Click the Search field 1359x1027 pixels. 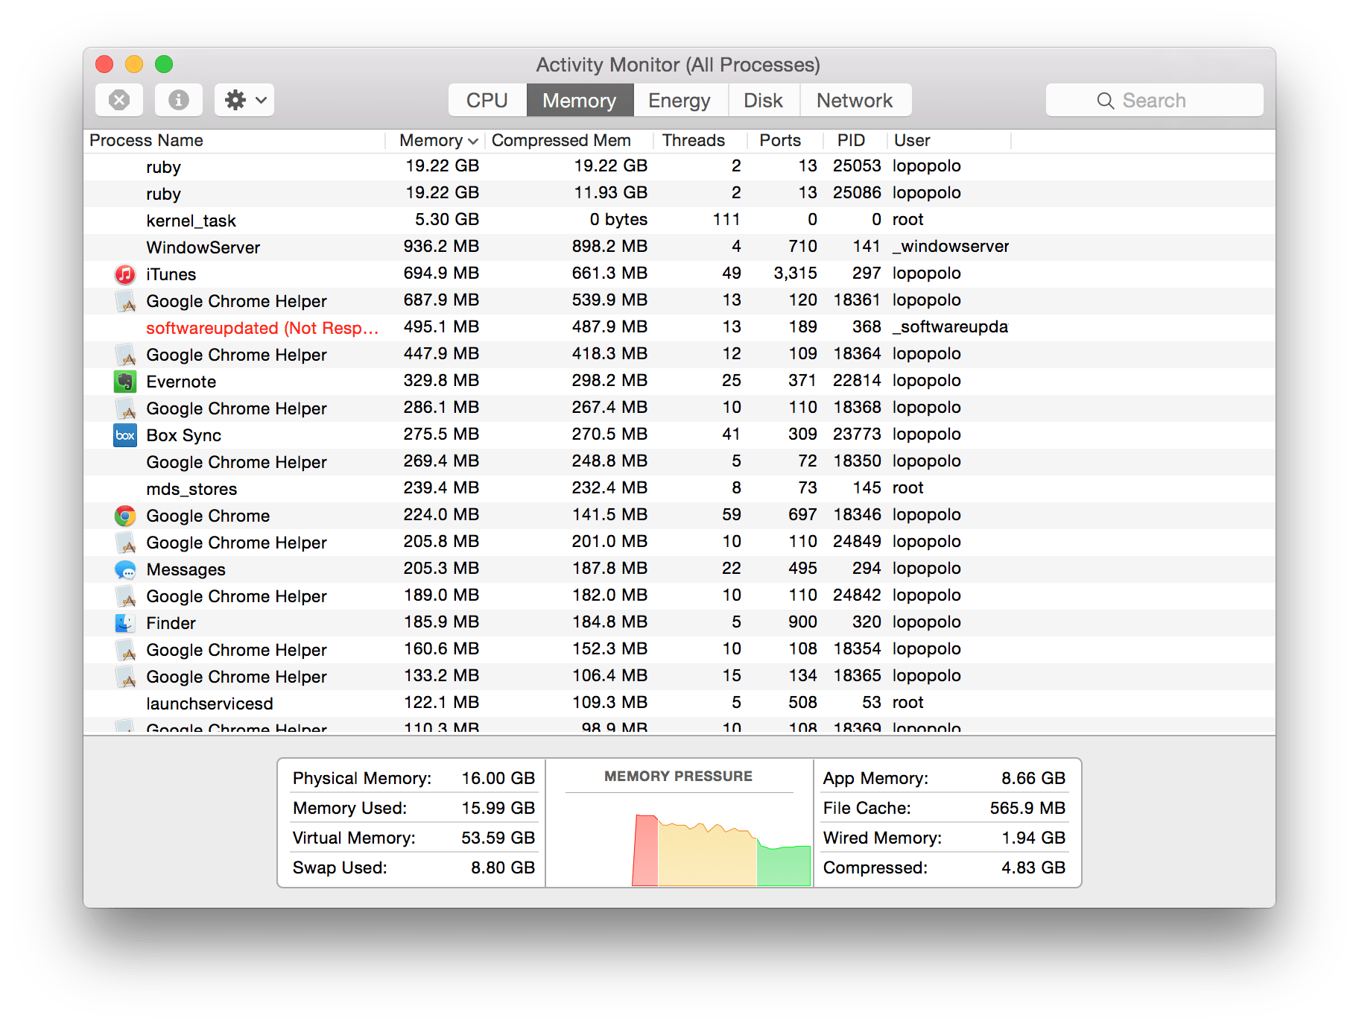click(1154, 101)
